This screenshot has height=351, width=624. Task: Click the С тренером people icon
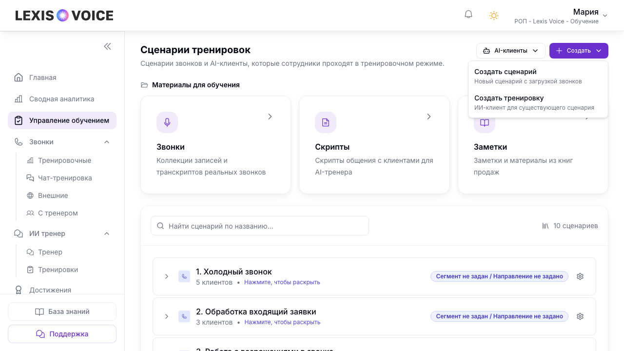[30, 213]
